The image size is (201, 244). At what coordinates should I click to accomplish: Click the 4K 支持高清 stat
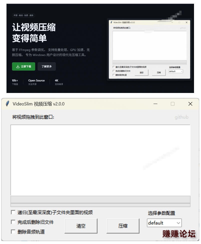59,82
